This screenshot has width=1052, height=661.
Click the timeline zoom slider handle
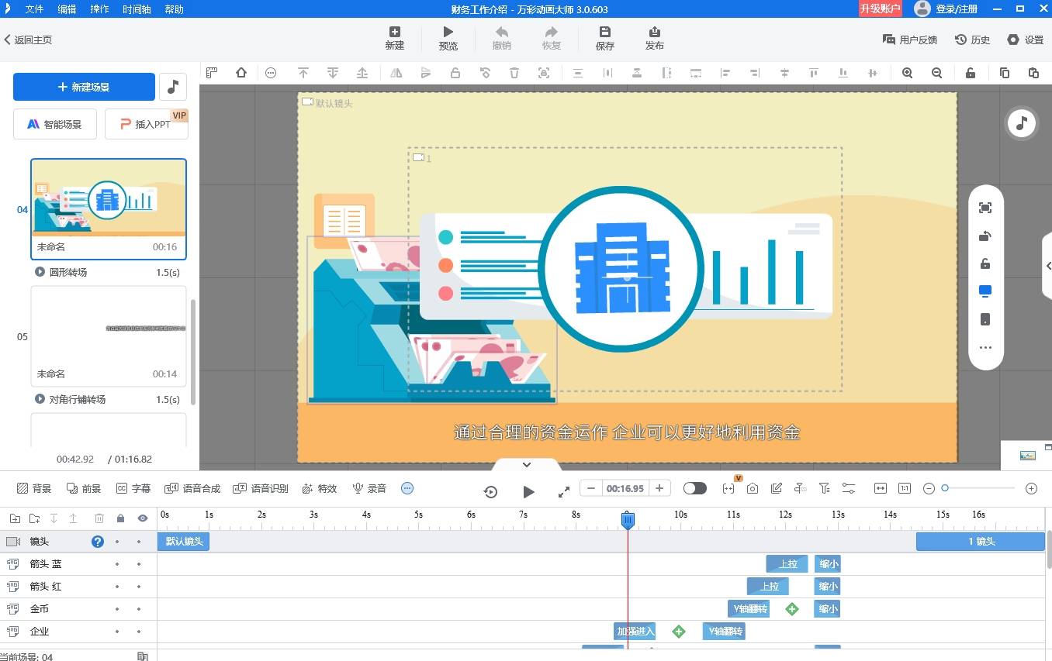(945, 488)
